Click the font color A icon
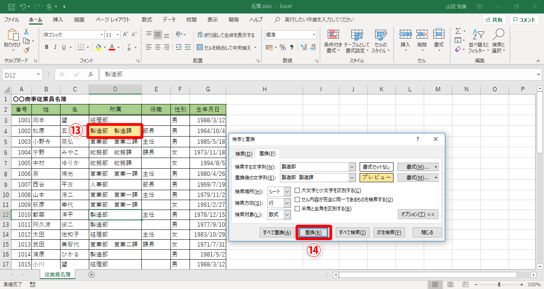The height and width of the screenshot is (289, 544). [112, 47]
